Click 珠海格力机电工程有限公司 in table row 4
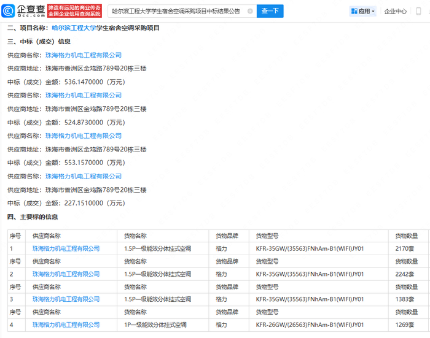 (x=66, y=325)
